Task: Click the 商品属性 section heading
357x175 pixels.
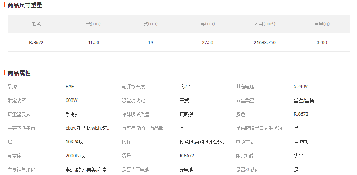Action: 19,73
